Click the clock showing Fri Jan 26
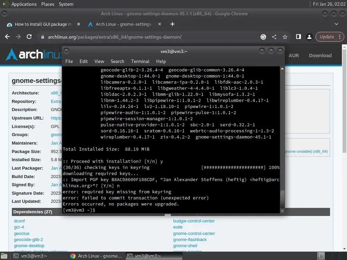The width and height of the screenshot is (347, 260). (329, 4)
